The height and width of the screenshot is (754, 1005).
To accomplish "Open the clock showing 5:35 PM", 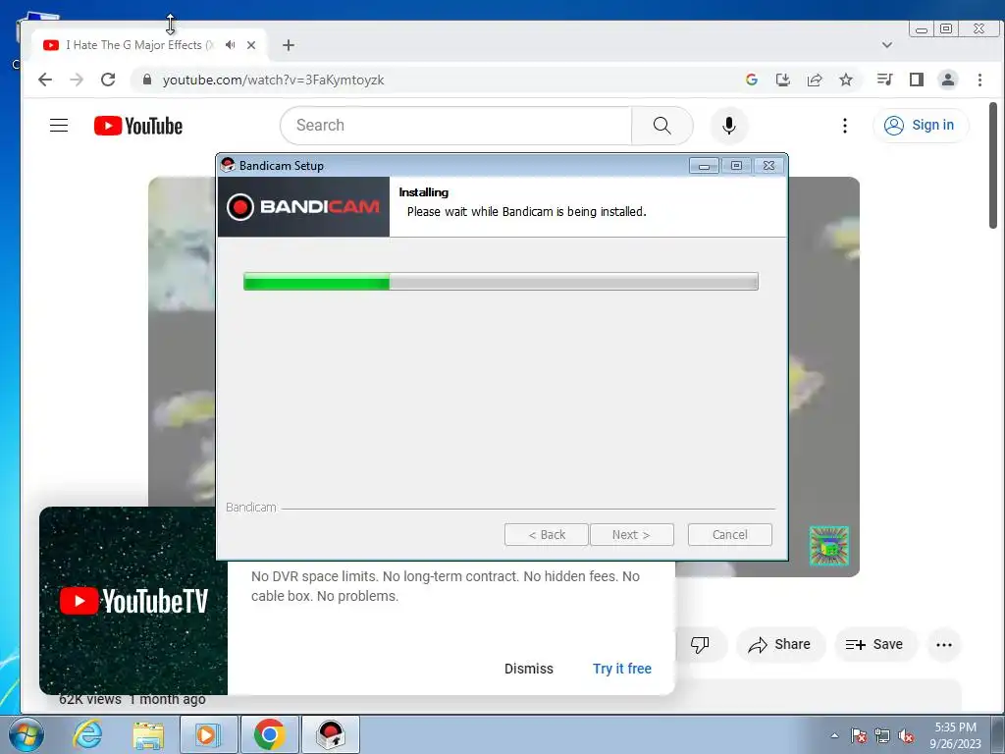I will tap(955, 735).
